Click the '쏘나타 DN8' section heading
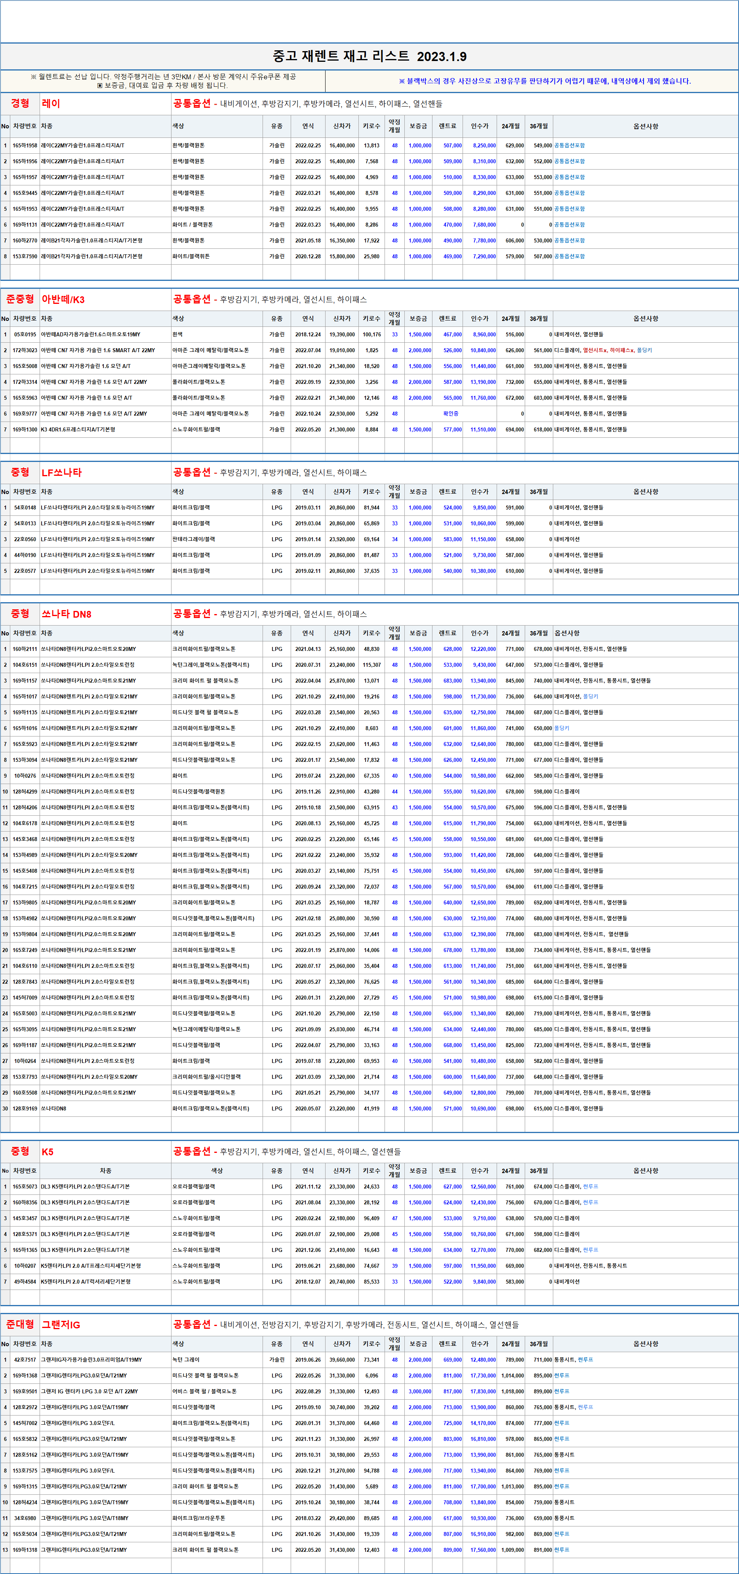Screen dimensions: 739x1574 pyautogui.click(x=67, y=614)
